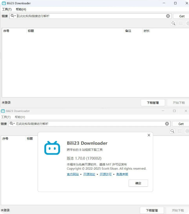This screenshot has width=189, height=214.
Task: Click magnifier search icon in upper window toolbar
Action: click(x=173, y=23)
